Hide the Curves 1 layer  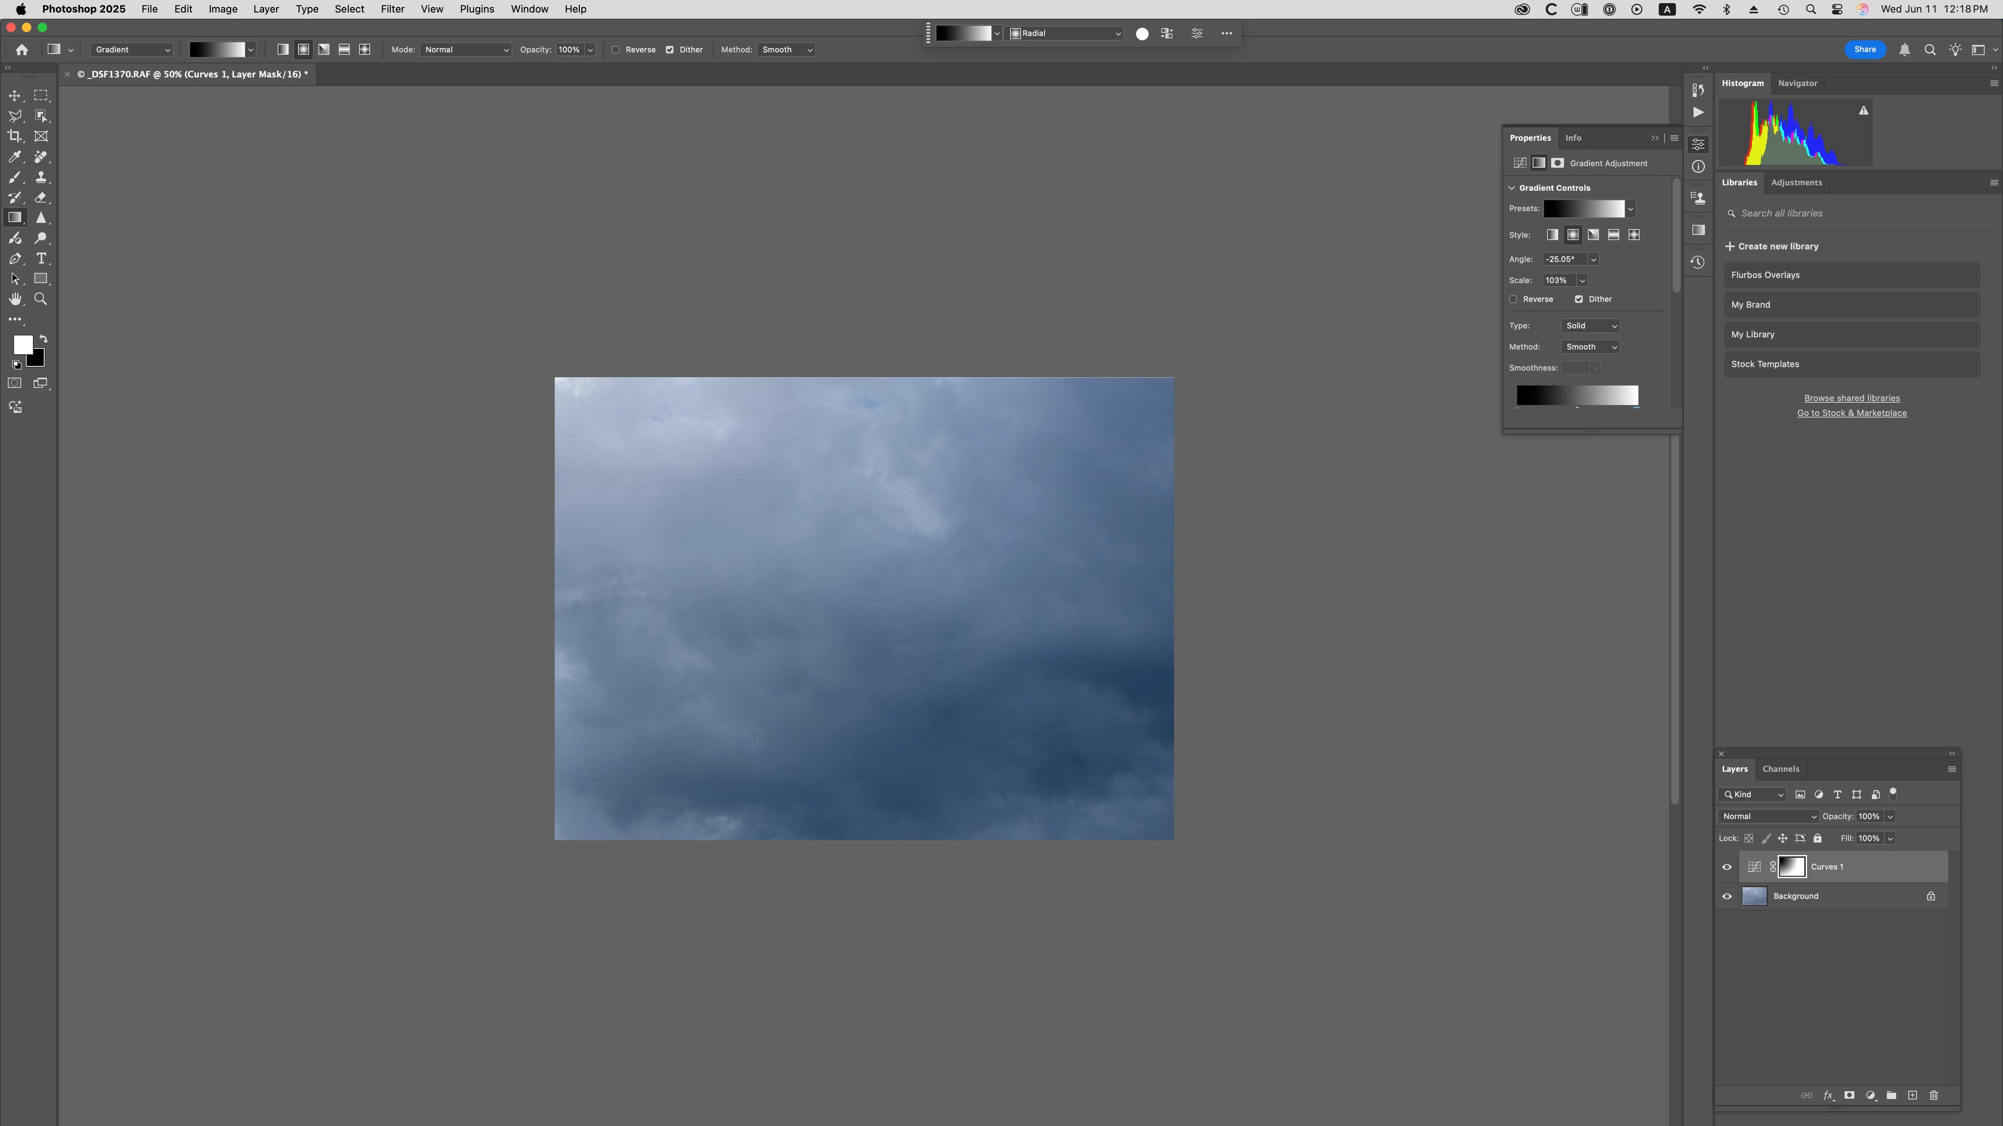[1727, 867]
